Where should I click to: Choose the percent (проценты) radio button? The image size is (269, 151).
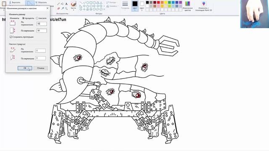tap(24, 18)
